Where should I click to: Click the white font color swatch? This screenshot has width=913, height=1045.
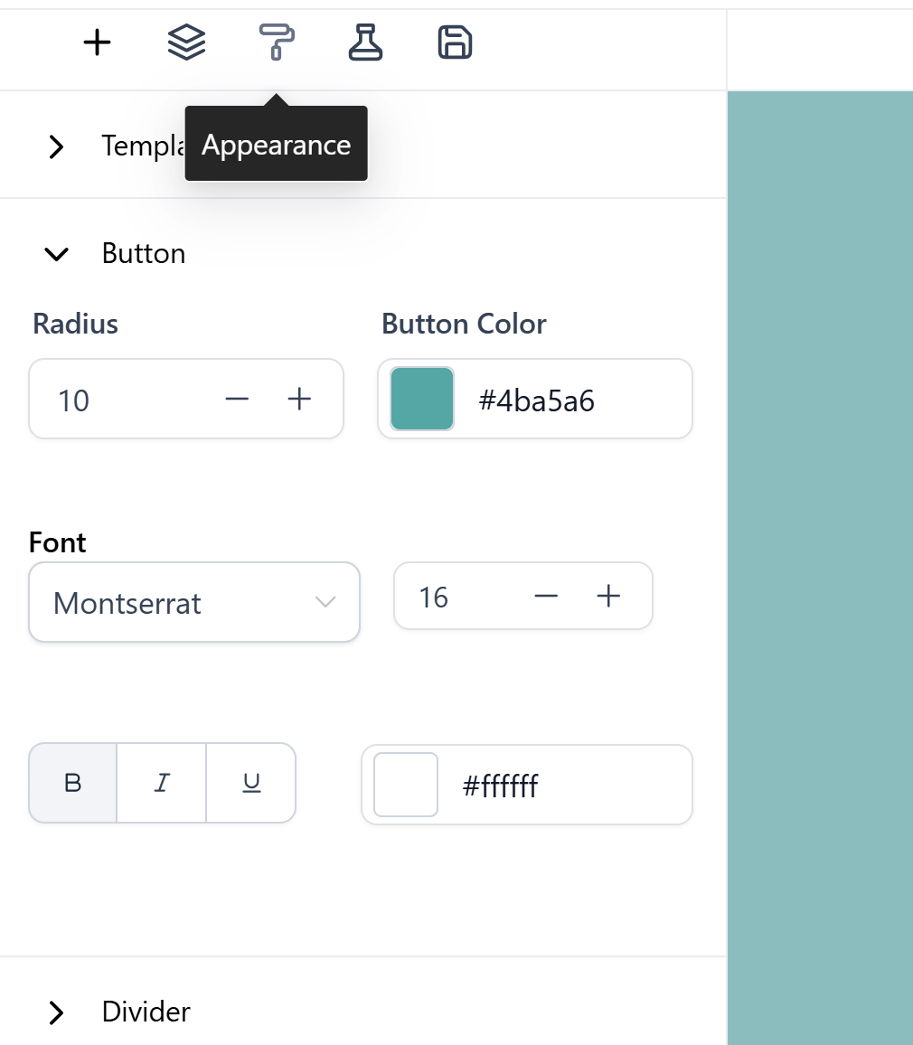point(405,785)
